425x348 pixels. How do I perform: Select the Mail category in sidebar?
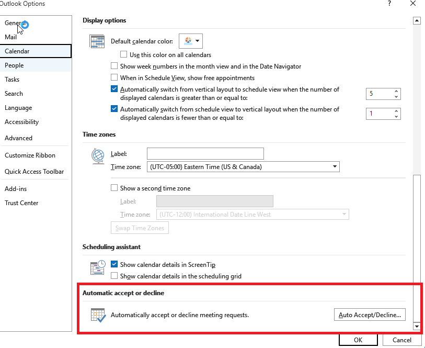12,37
